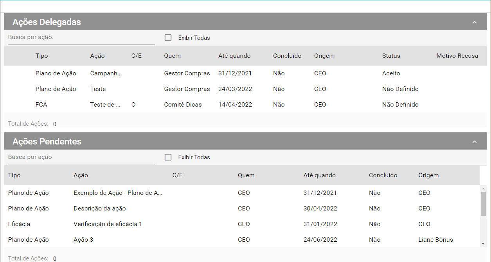The width and height of the screenshot is (491, 262).
Task: Click the Ações Pendentes scrollbar thumb
Action: point(483,203)
